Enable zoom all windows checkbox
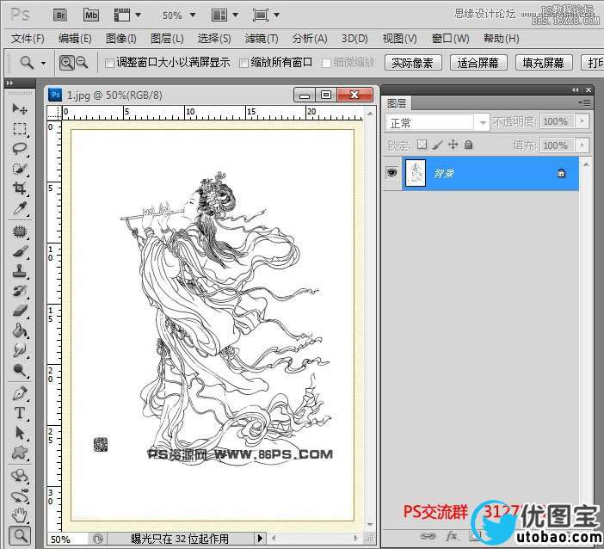 pyautogui.click(x=243, y=63)
